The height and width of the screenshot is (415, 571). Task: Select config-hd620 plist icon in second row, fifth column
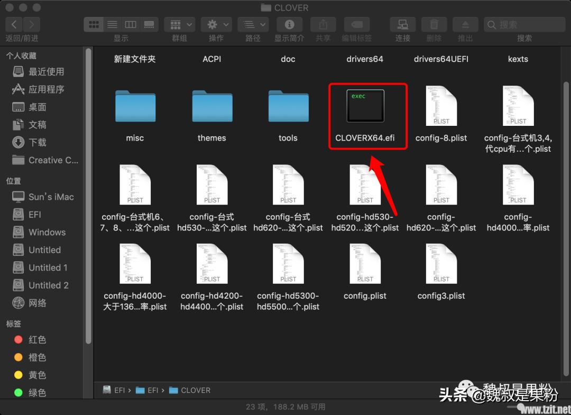[441, 185]
